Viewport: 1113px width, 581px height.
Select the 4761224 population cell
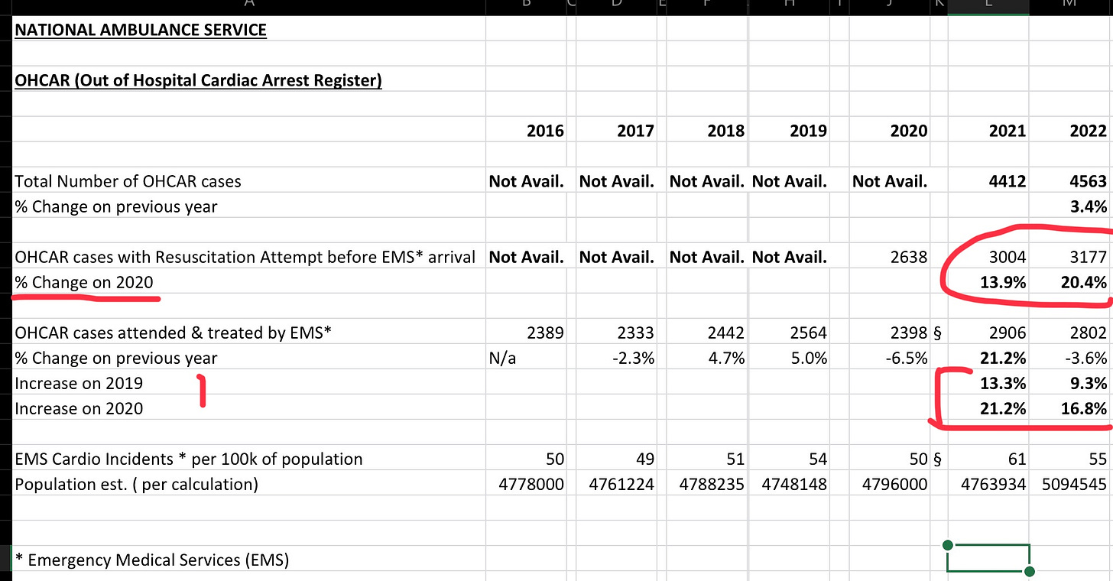(622, 484)
